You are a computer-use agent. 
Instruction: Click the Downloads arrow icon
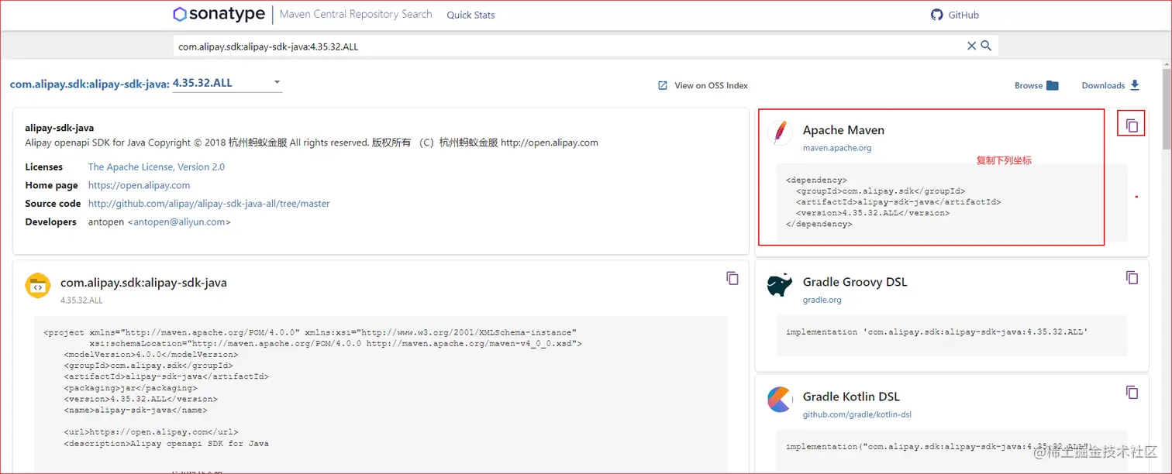coord(1135,85)
